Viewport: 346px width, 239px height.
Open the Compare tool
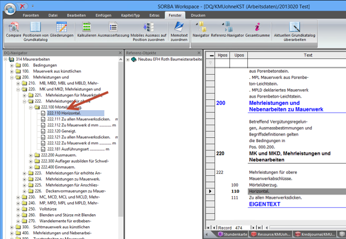pos(13,29)
